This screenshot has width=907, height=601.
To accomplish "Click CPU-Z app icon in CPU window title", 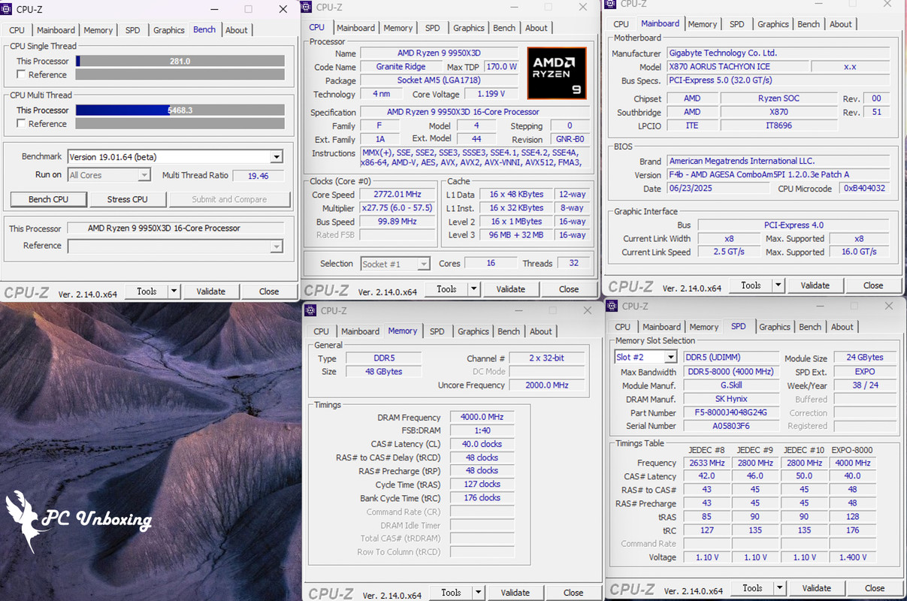I will pos(307,8).
